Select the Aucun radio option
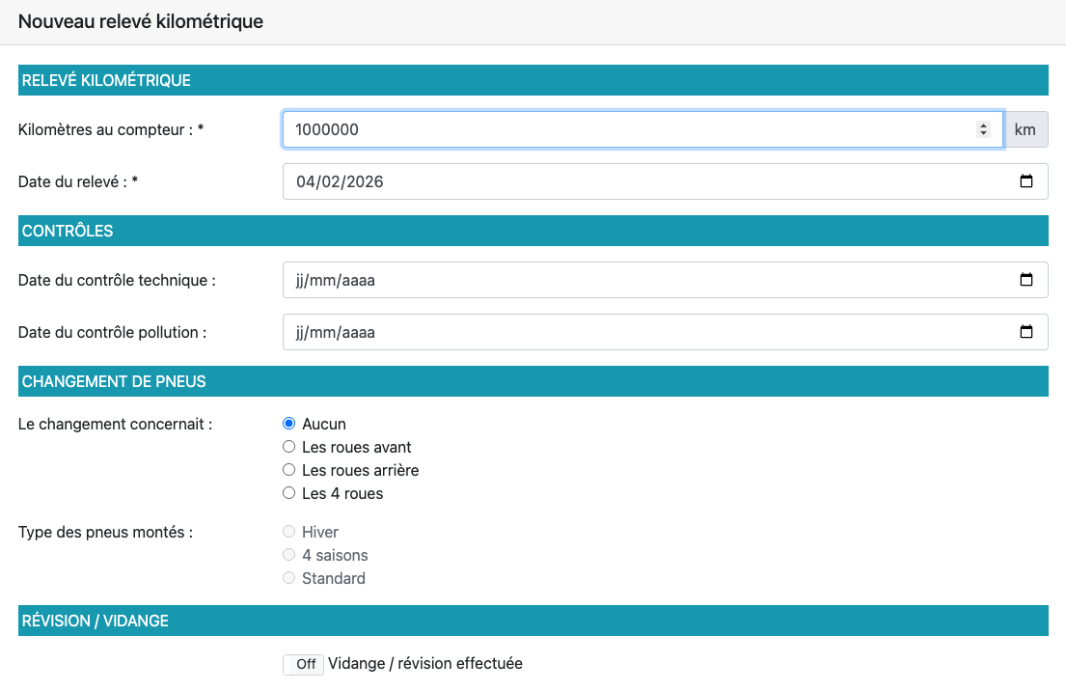The height and width of the screenshot is (691, 1066). click(x=288, y=424)
